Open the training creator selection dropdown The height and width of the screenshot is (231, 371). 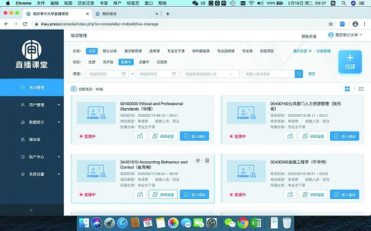click(x=211, y=73)
